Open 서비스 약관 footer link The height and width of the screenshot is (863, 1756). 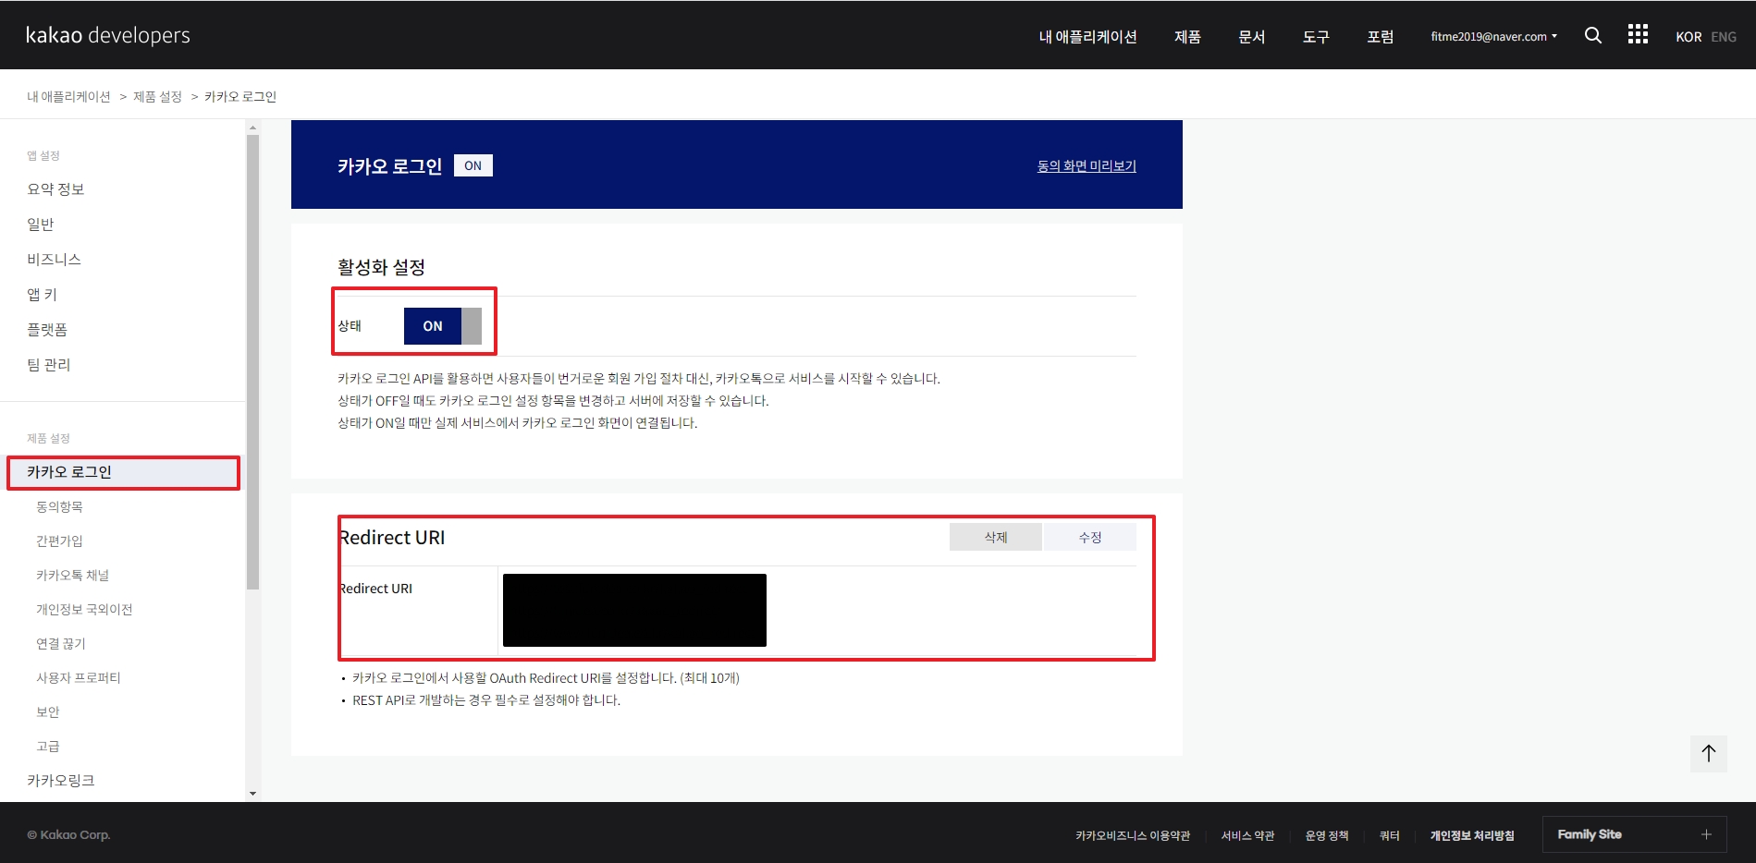[1247, 835]
